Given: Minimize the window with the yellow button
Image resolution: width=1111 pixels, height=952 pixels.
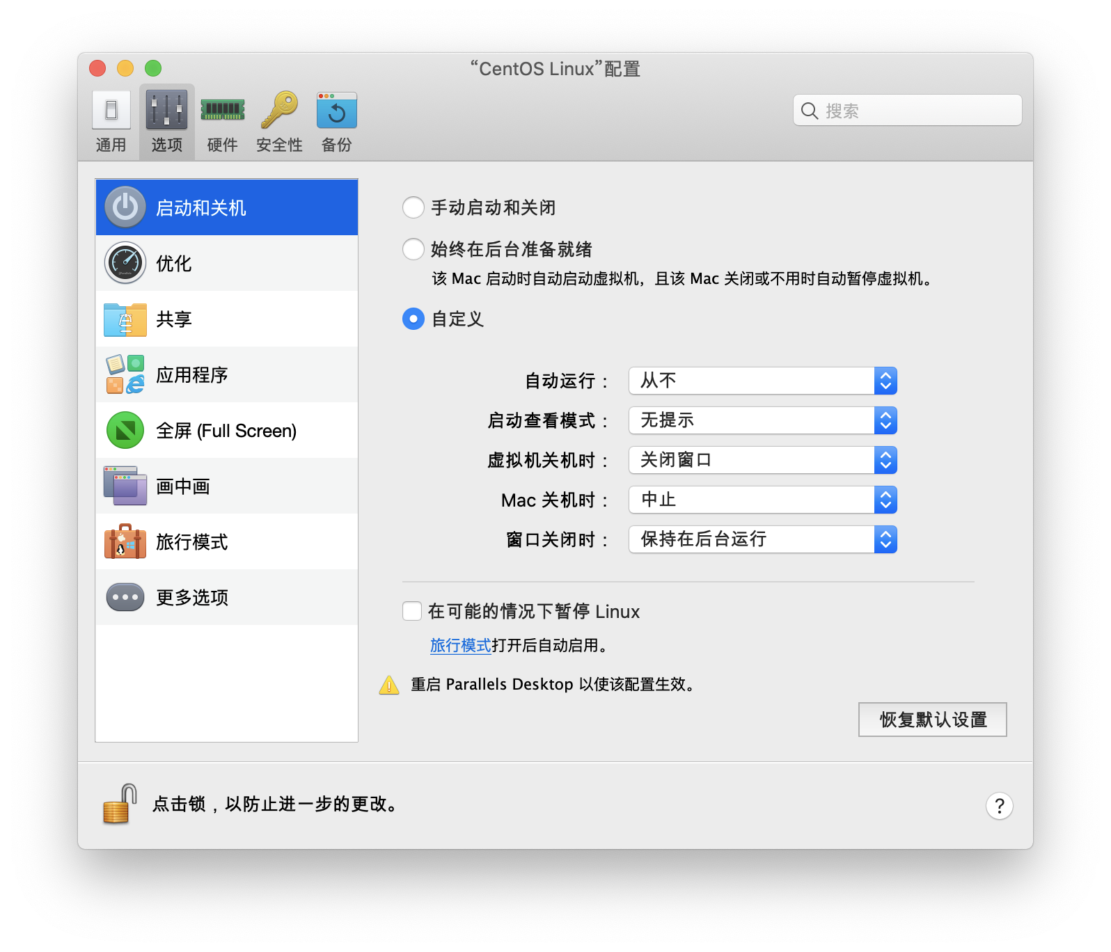Looking at the screenshot, I should point(125,68).
